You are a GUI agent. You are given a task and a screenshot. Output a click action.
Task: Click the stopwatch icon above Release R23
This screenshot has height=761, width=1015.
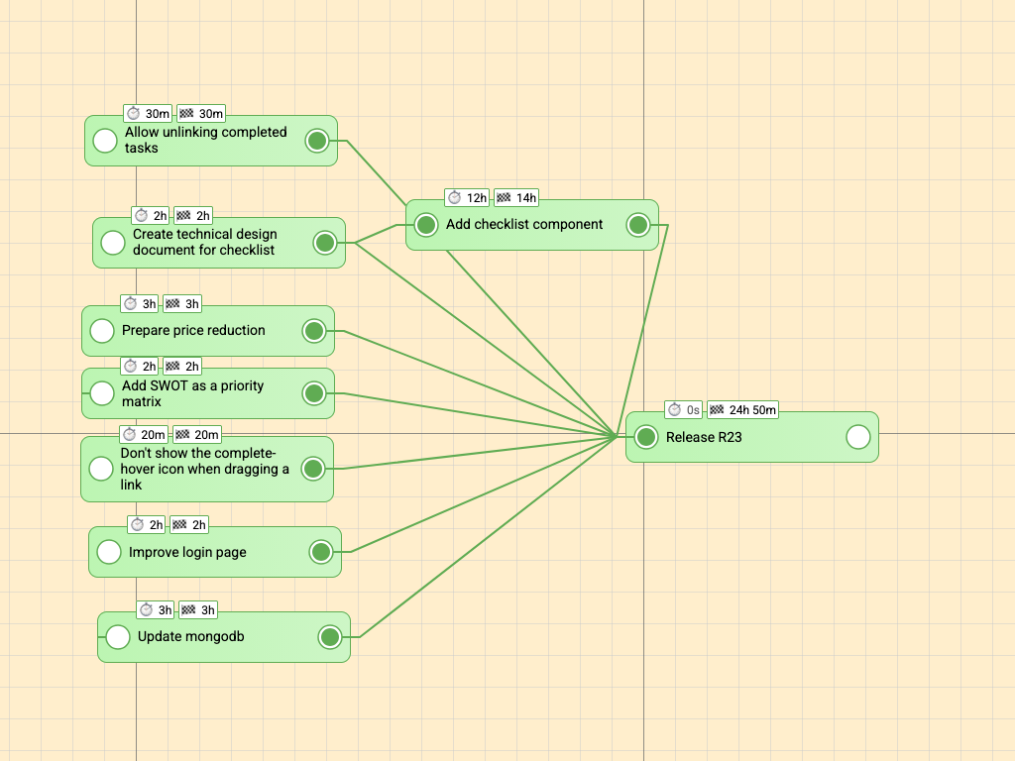tap(674, 409)
